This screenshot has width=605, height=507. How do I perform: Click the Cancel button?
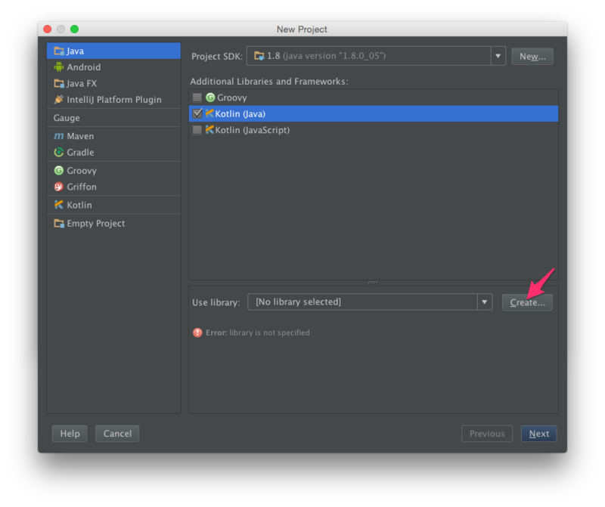[x=117, y=434]
